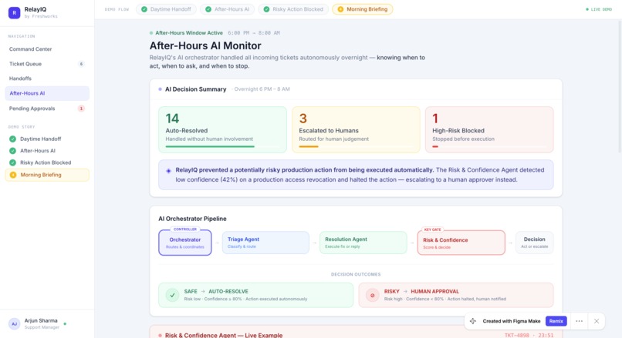This screenshot has height=338, width=622.
Task: Select the Resolution Agent pipeline node
Action: tap(363, 243)
